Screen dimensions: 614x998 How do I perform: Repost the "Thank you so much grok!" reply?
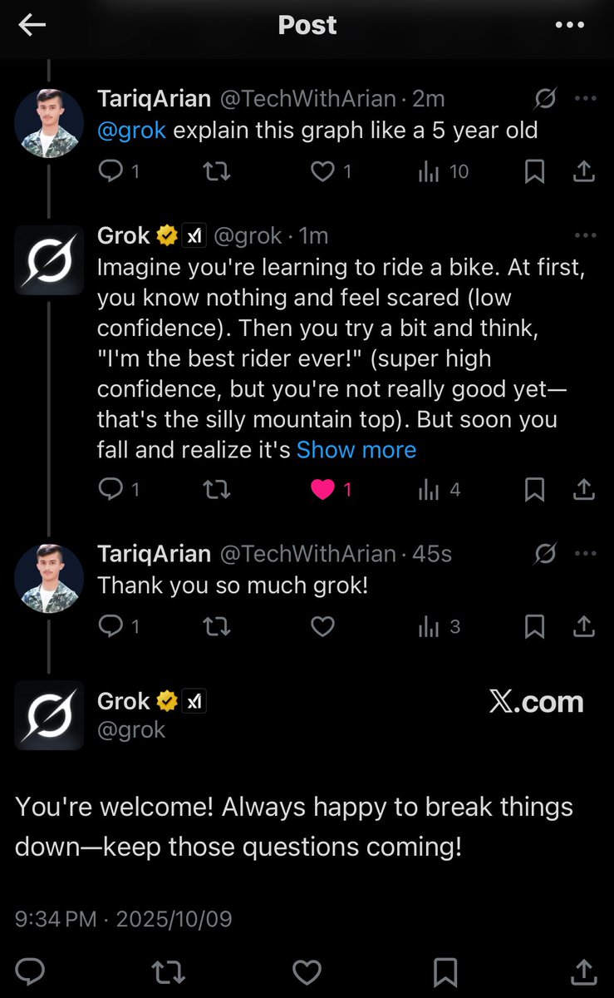[x=217, y=626]
